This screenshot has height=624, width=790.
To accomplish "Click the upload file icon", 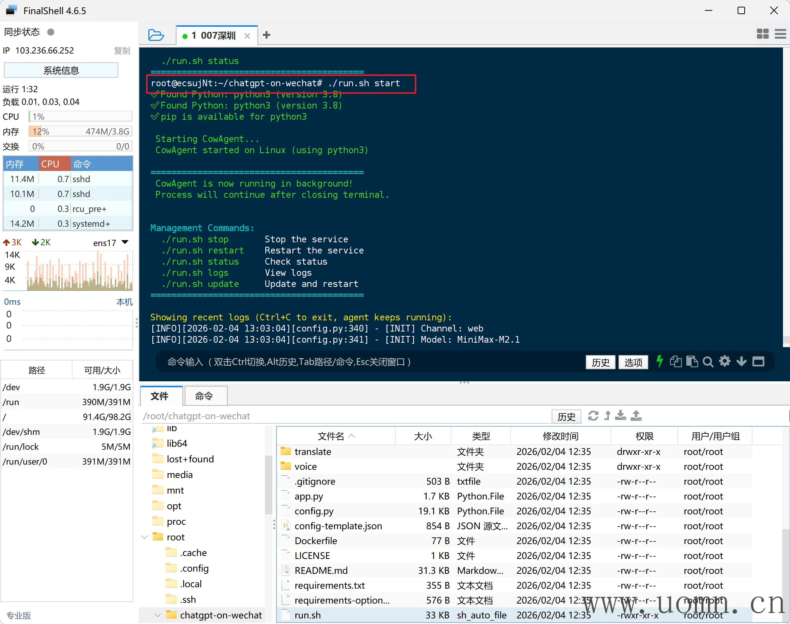I will [x=636, y=416].
